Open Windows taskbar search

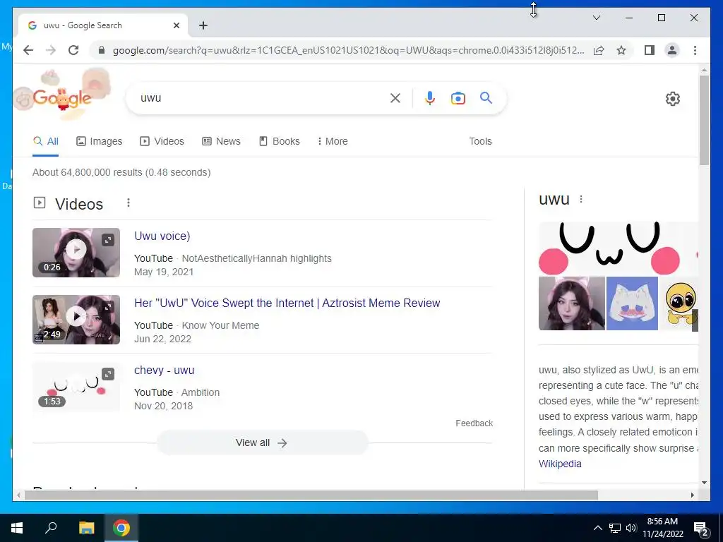(51, 528)
